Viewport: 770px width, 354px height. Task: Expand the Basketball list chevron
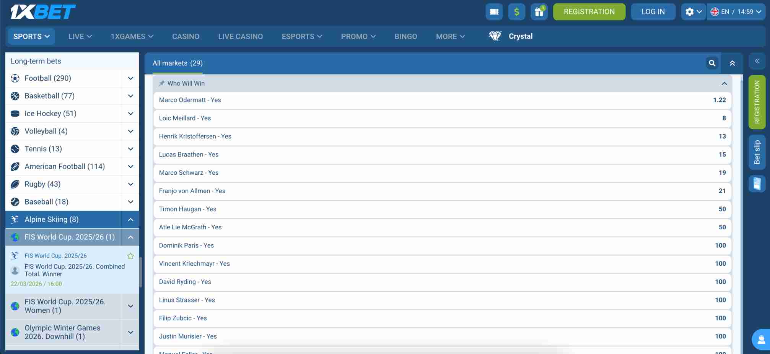[130, 96]
